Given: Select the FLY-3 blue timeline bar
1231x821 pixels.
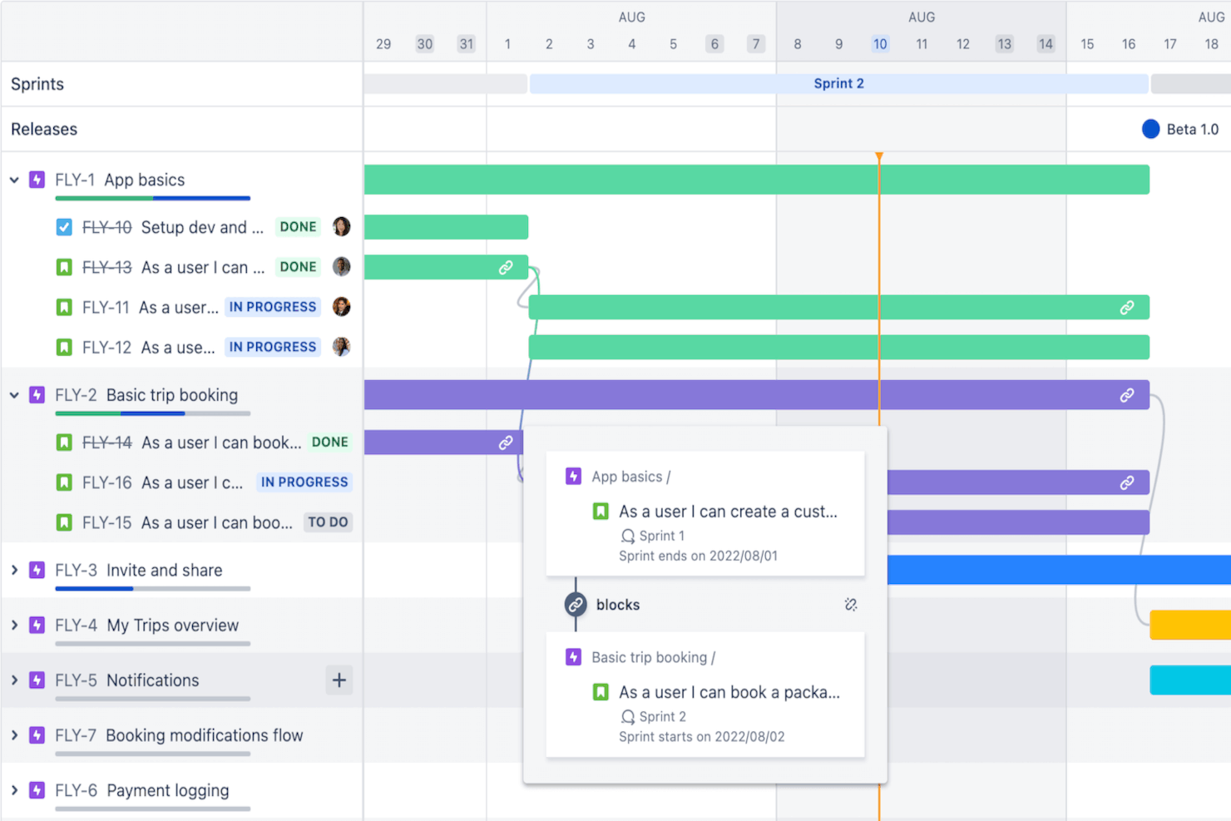Looking at the screenshot, I should click(1059, 570).
